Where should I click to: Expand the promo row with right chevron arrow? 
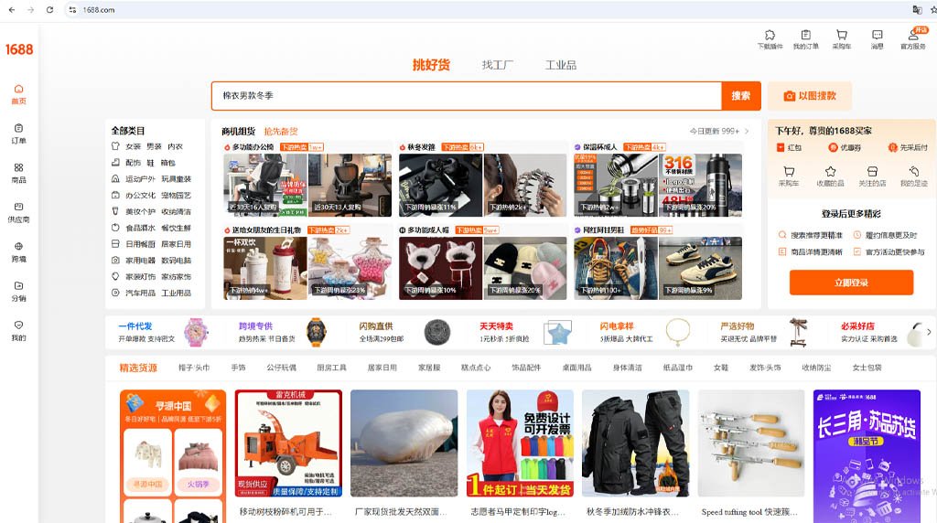929,332
